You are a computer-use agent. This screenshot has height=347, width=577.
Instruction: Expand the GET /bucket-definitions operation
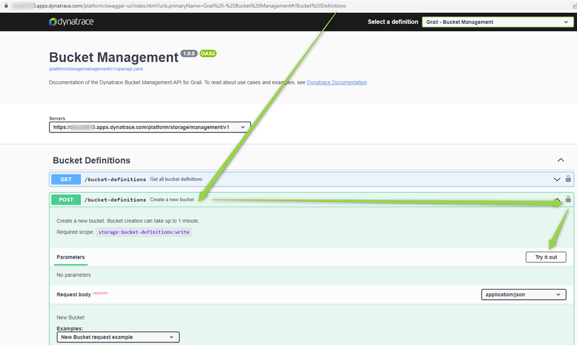click(x=557, y=179)
